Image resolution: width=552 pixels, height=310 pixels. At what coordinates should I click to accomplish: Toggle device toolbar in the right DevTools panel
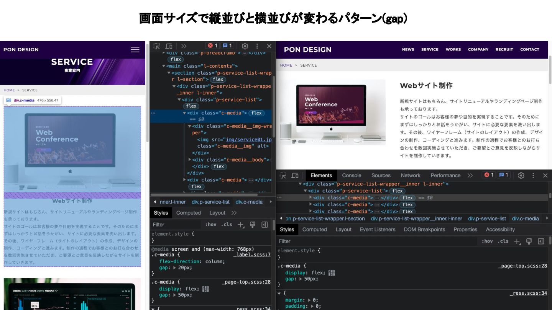pos(295,175)
